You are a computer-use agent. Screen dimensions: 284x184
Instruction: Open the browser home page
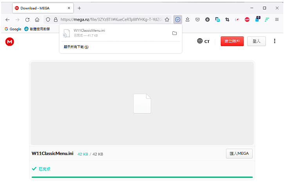[37, 20]
